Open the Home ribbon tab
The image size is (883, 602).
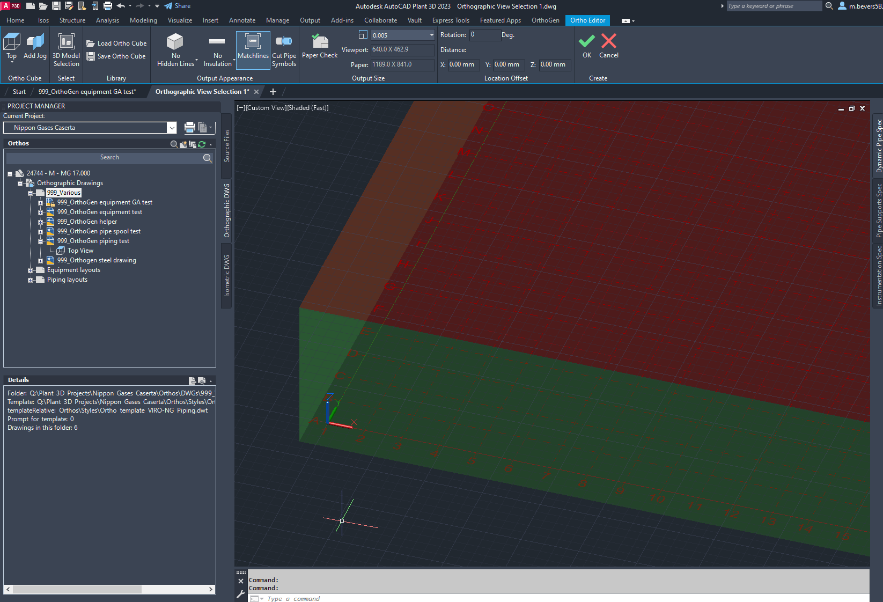pos(16,20)
